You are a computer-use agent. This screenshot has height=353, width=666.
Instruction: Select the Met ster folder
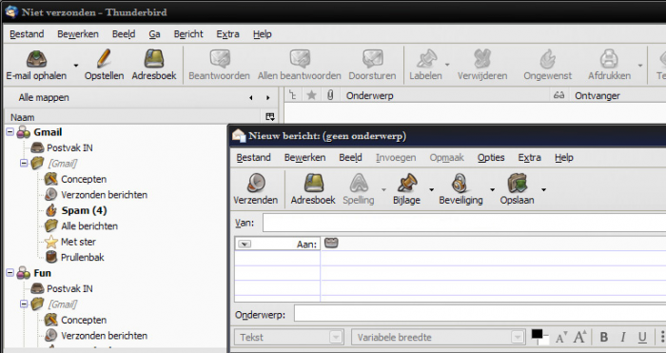[x=78, y=242]
